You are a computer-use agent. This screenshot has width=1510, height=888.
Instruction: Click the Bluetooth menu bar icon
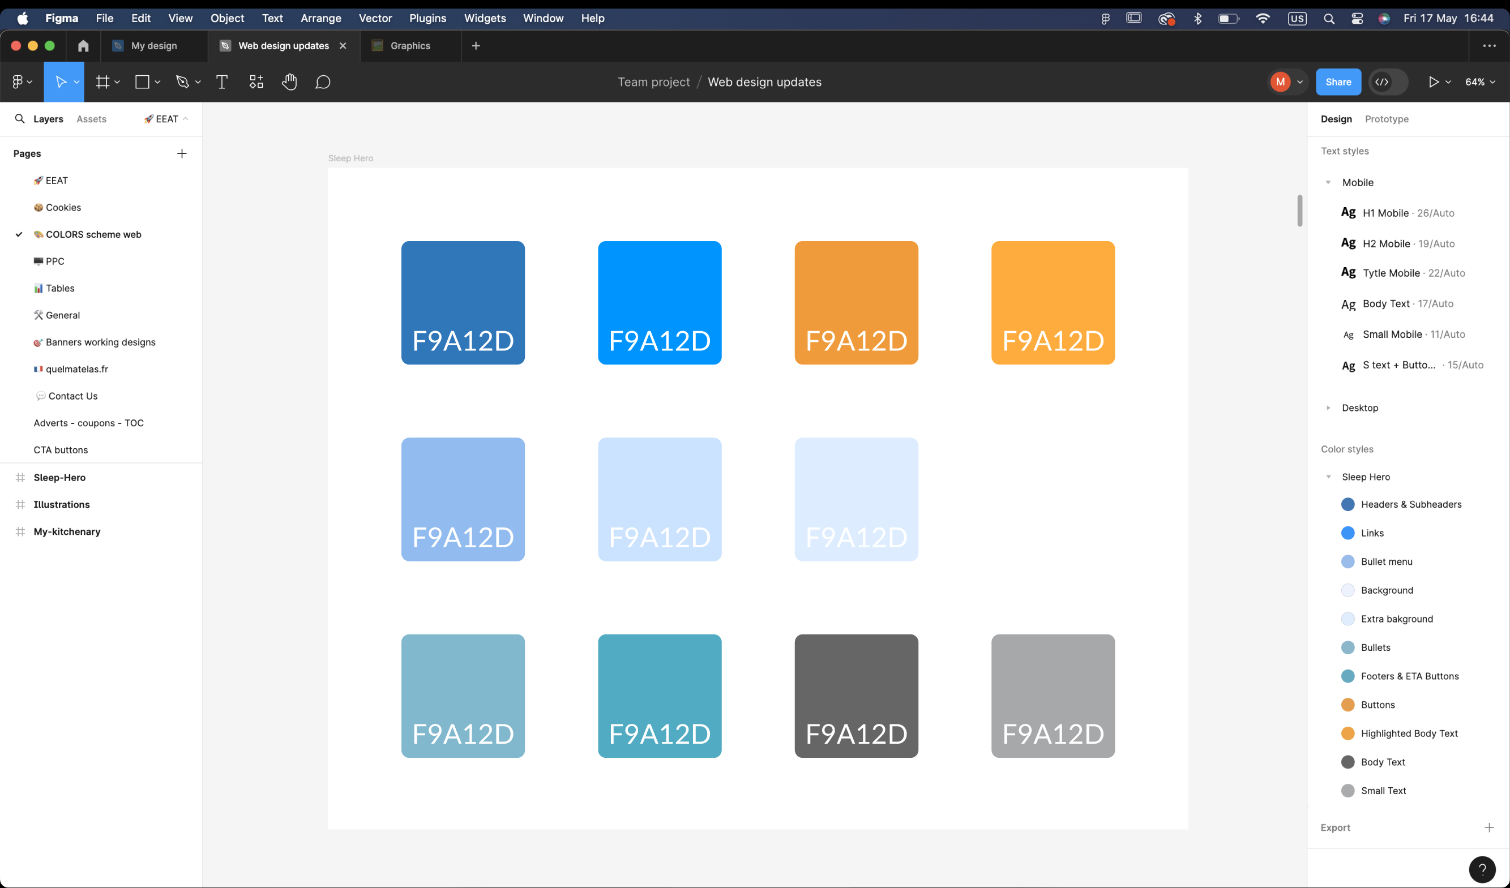(x=1198, y=19)
